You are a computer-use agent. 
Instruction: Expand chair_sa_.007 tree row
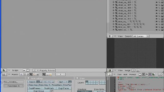[x=114, y=5]
